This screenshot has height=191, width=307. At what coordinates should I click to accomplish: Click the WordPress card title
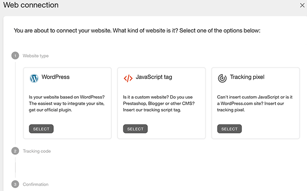56,77
